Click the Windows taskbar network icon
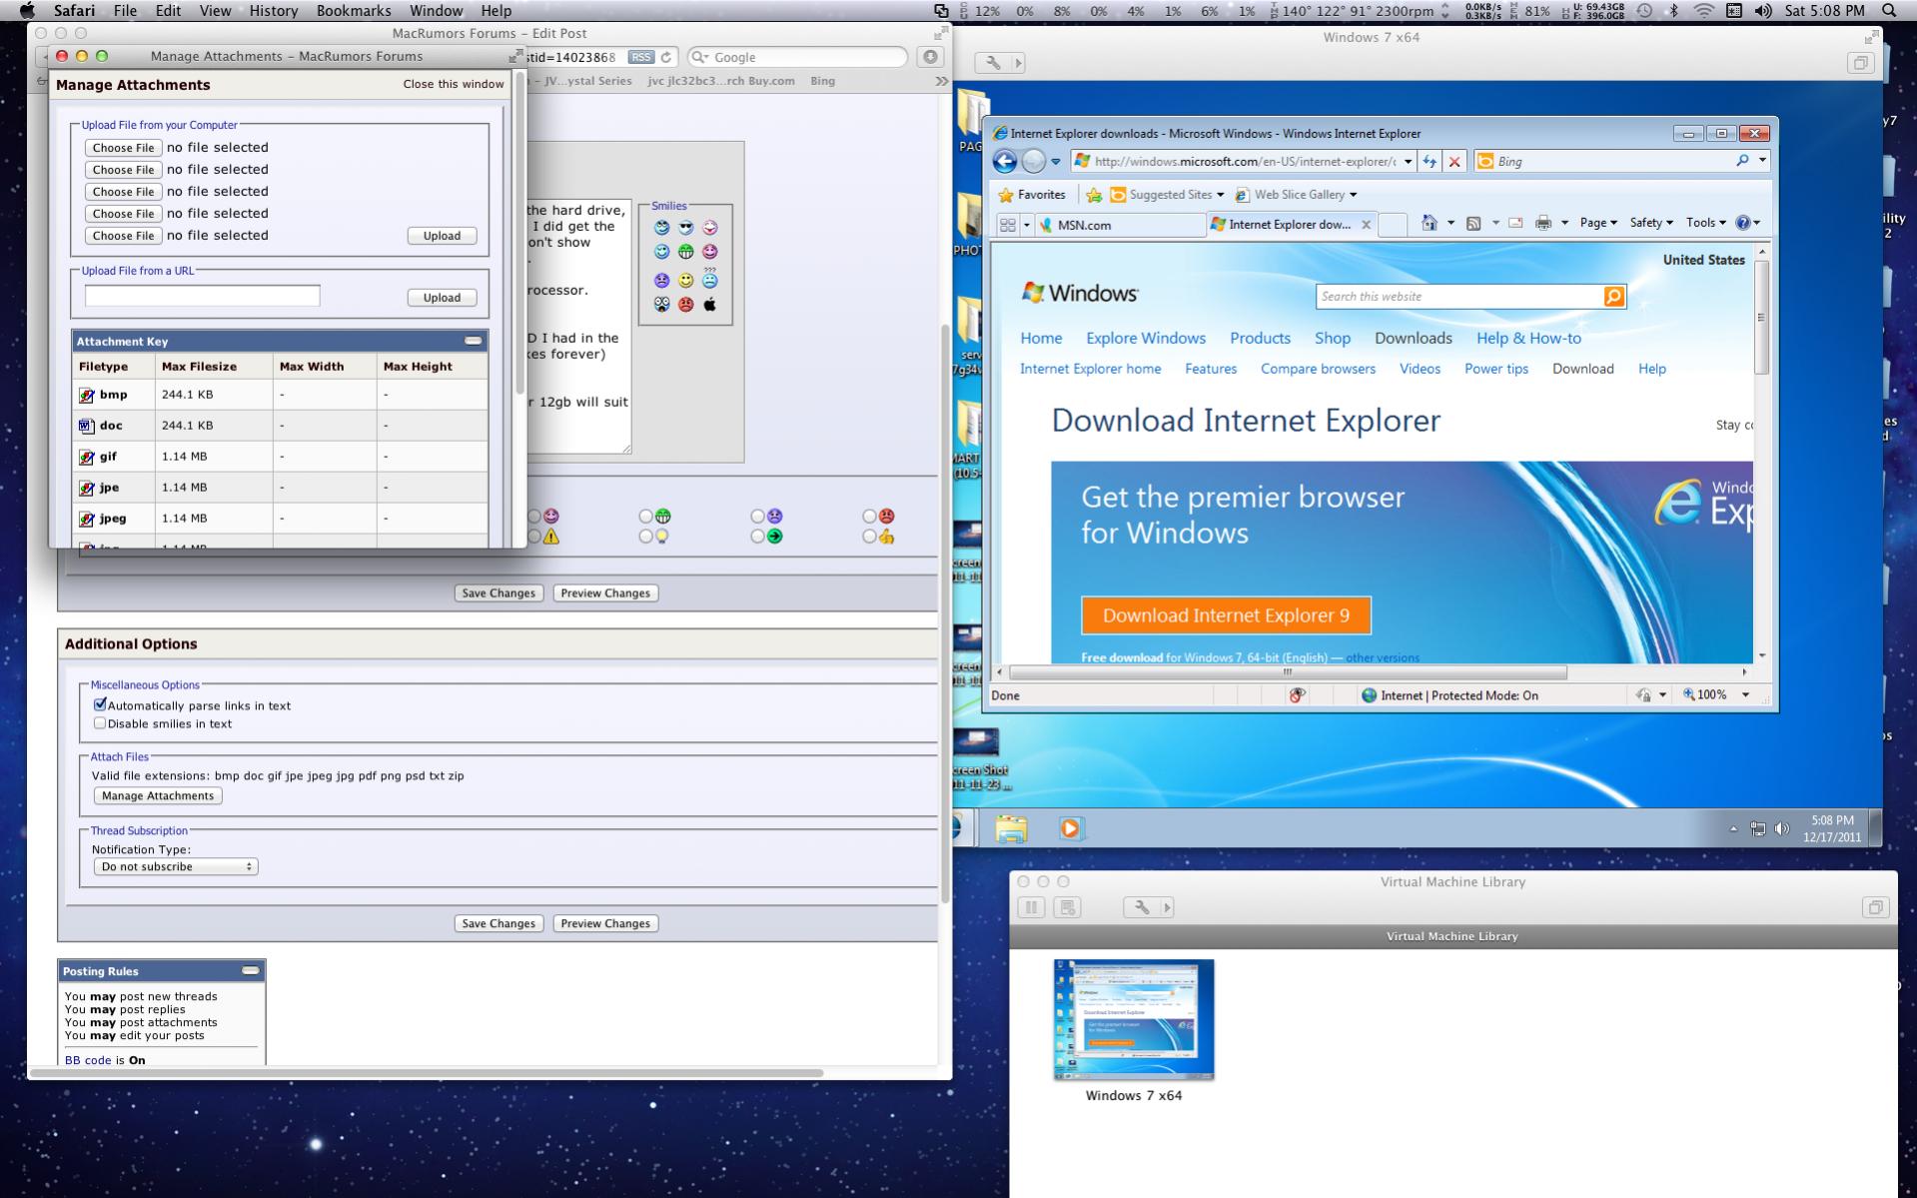 pyautogui.click(x=1757, y=828)
